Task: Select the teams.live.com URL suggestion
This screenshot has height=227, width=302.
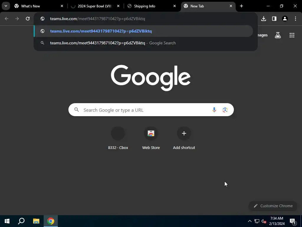Action: click(143, 31)
